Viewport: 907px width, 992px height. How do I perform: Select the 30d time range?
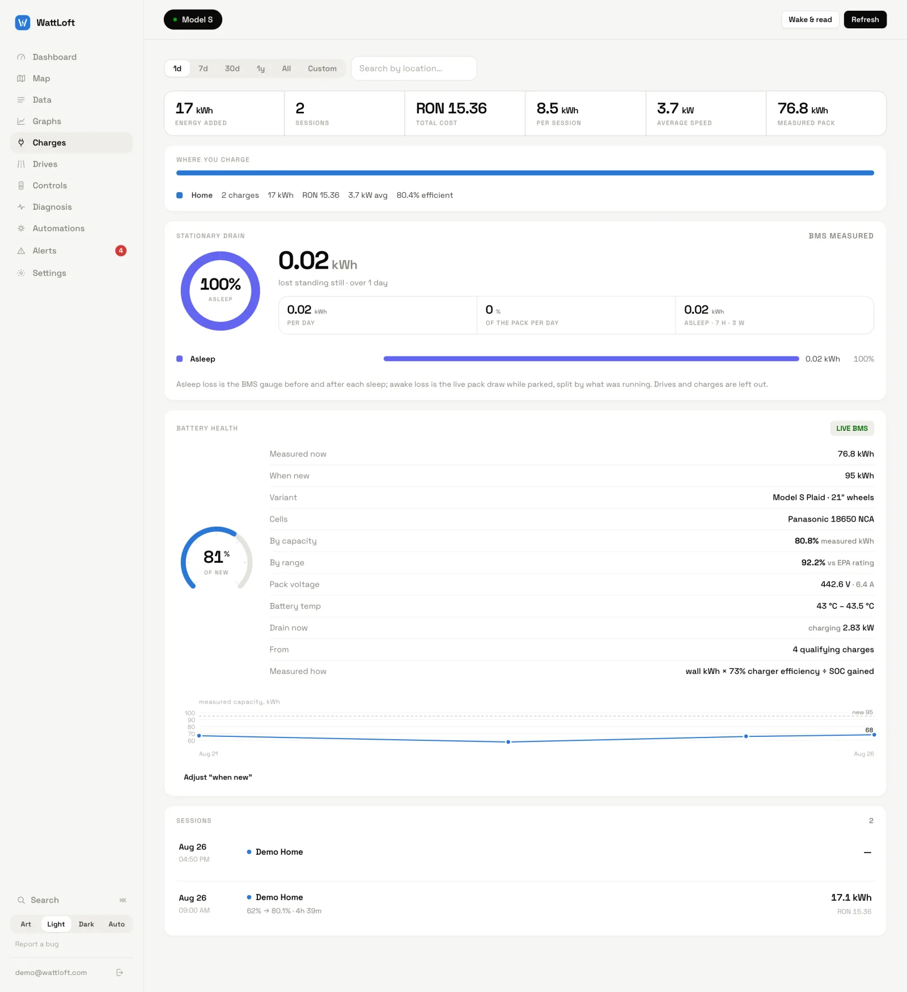pyautogui.click(x=232, y=69)
